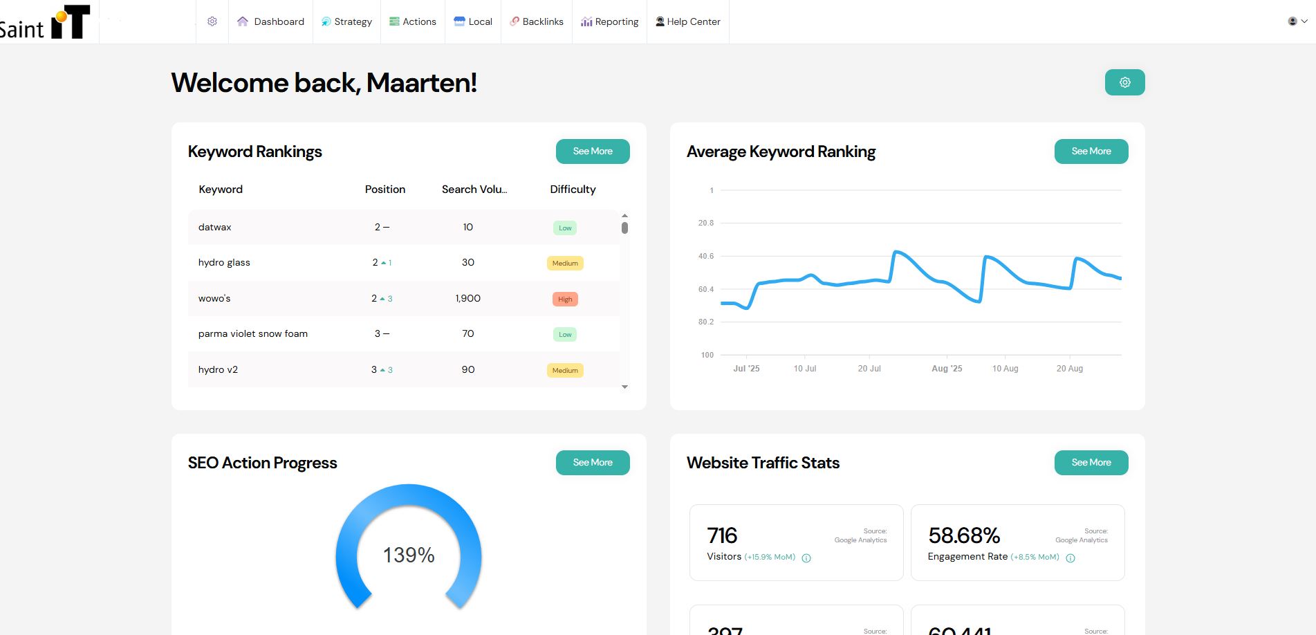Click the keyword table scroll up arrow
This screenshot has width=1316, height=635.
click(624, 216)
